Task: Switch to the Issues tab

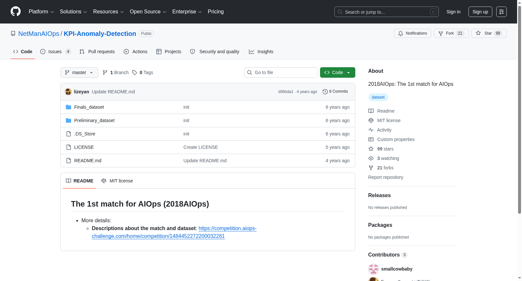Action: coord(55,52)
